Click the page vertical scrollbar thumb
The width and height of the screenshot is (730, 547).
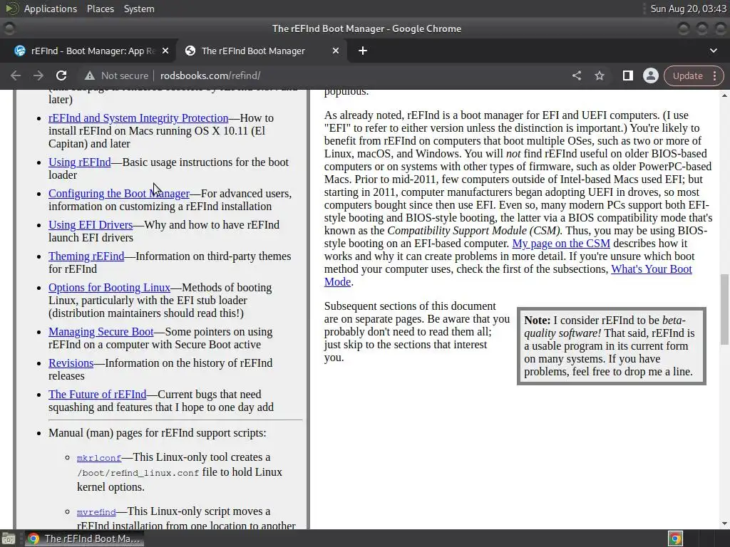click(724, 309)
